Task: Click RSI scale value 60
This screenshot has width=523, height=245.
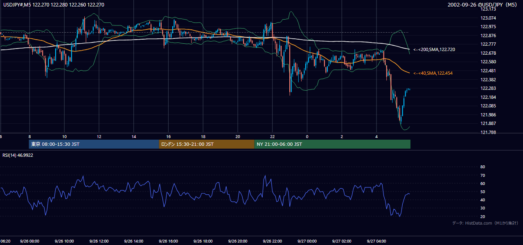Action: click(482, 183)
